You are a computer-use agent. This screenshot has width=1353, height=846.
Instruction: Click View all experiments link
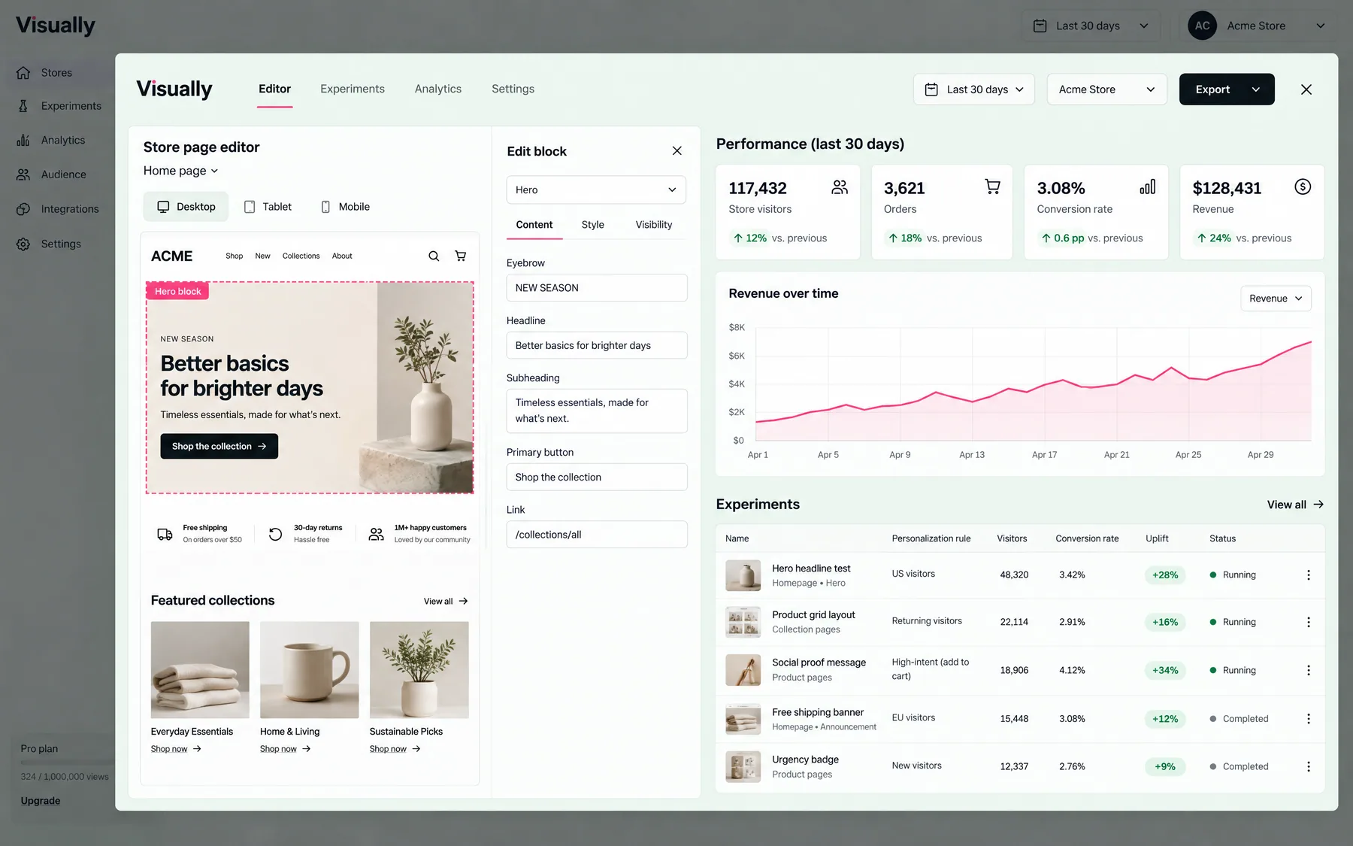(1295, 505)
